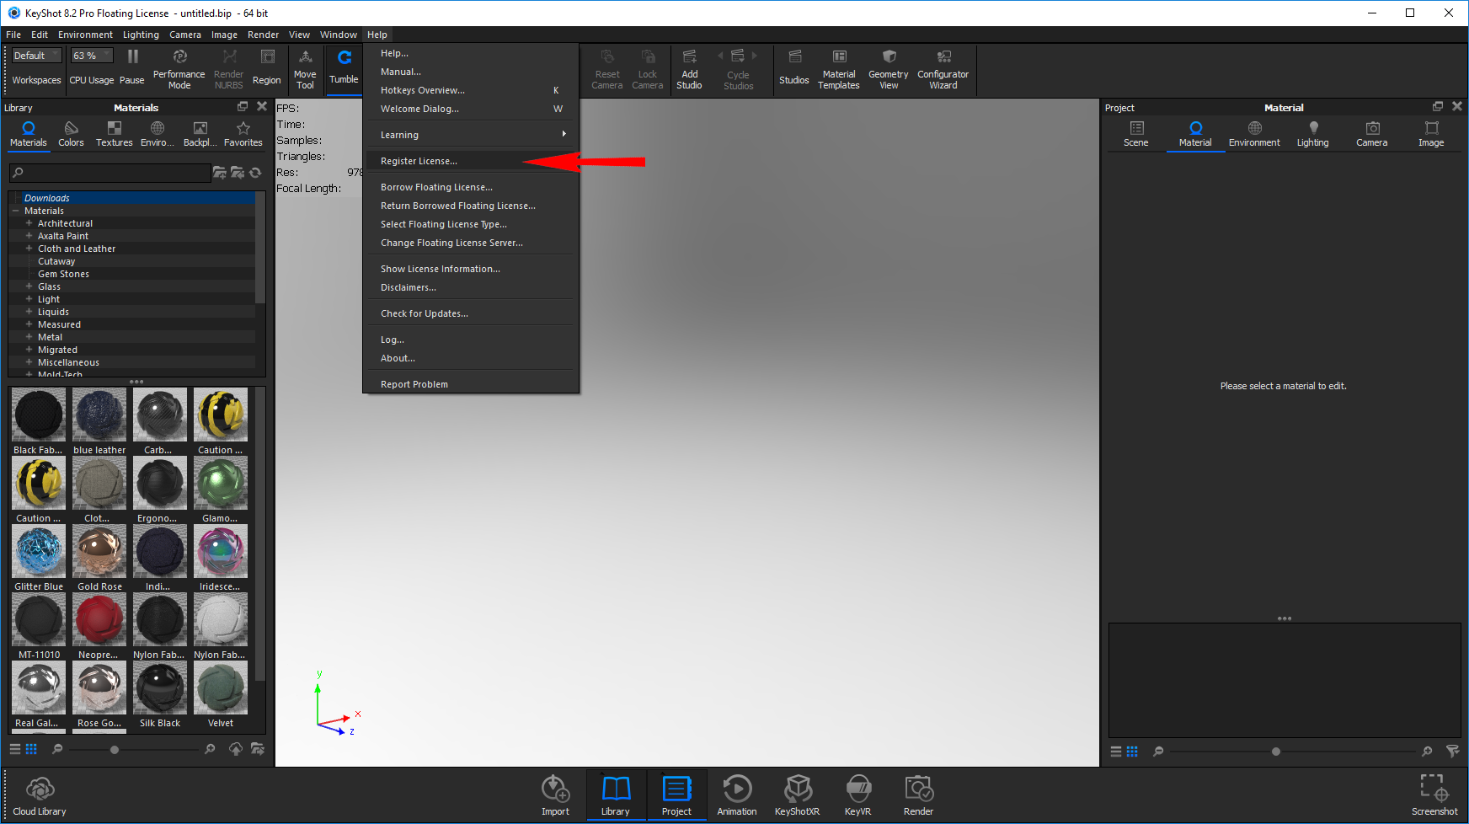Select Check for Updates menu entry

[x=424, y=313]
